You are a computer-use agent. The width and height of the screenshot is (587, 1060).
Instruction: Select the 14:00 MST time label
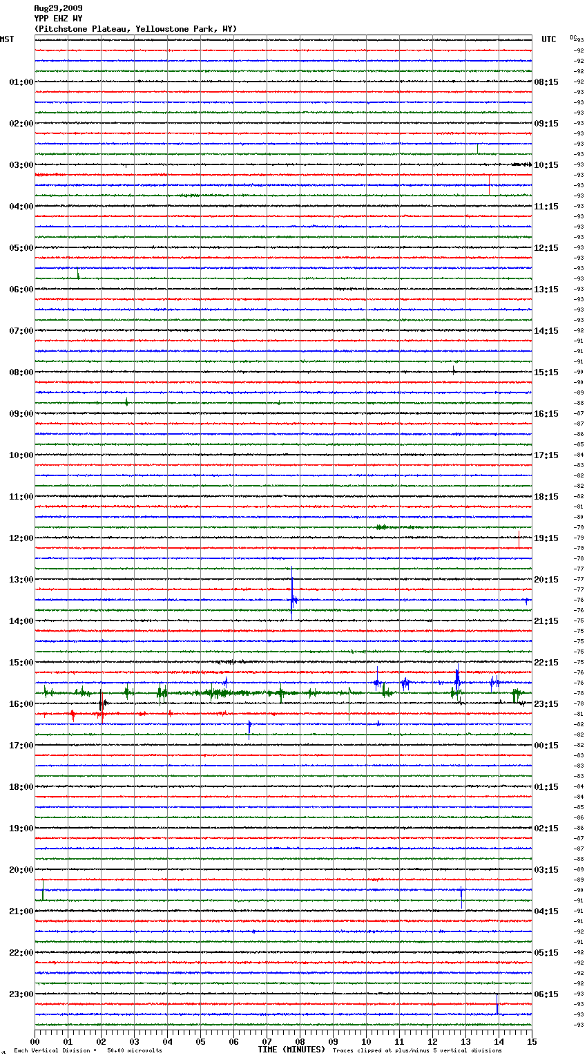tap(21, 621)
